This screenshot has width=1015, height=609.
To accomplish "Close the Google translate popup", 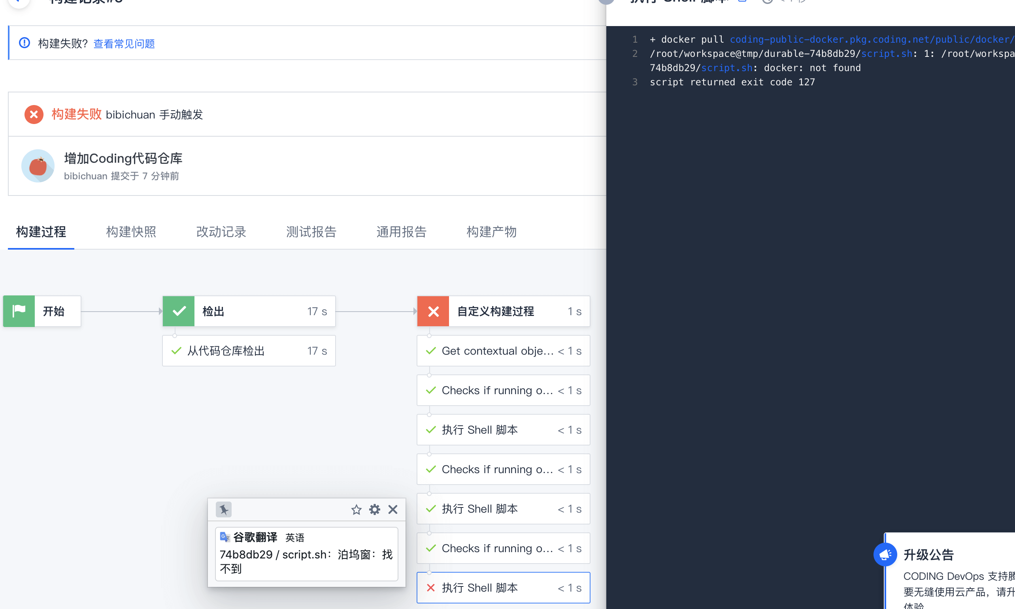I will pyautogui.click(x=393, y=509).
